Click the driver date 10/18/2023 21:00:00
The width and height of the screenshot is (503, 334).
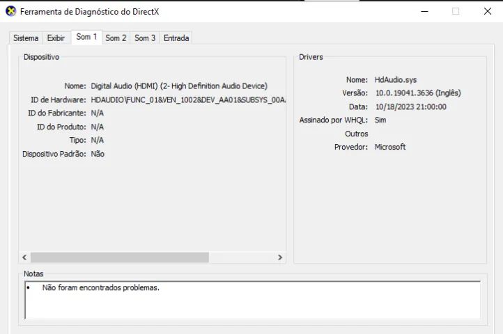click(410, 106)
